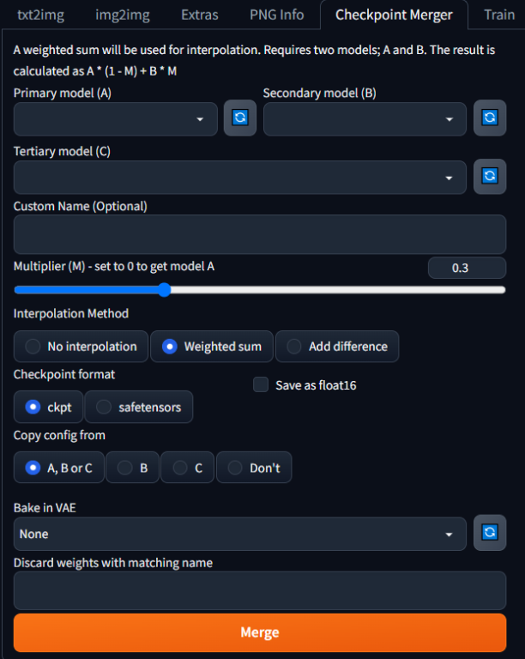The height and width of the screenshot is (659, 525).
Task: Refresh the Secondary model (B) list
Action: click(x=490, y=118)
